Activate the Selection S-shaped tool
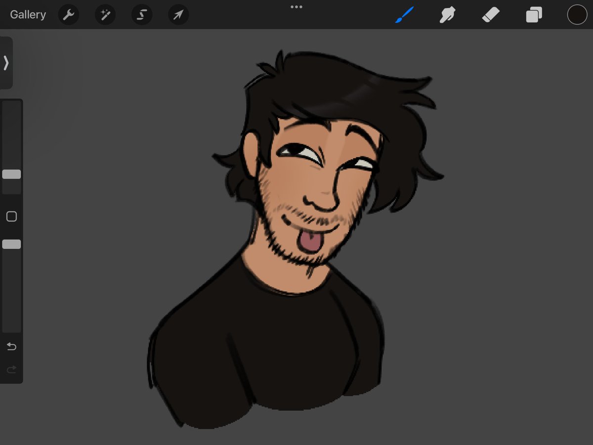593x445 pixels. [142, 15]
